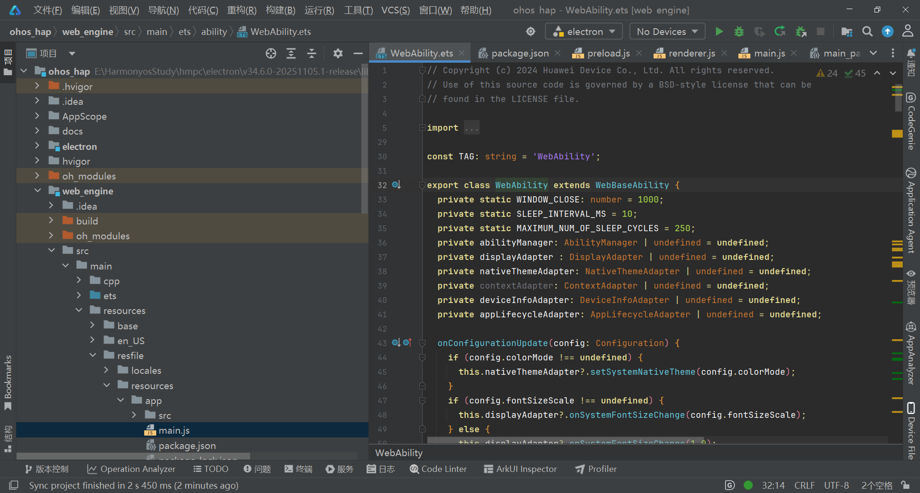The height and width of the screenshot is (493, 920).
Task: Open the search everywhere magnifier
Action: pyautogui.click(x=867, y=32)
